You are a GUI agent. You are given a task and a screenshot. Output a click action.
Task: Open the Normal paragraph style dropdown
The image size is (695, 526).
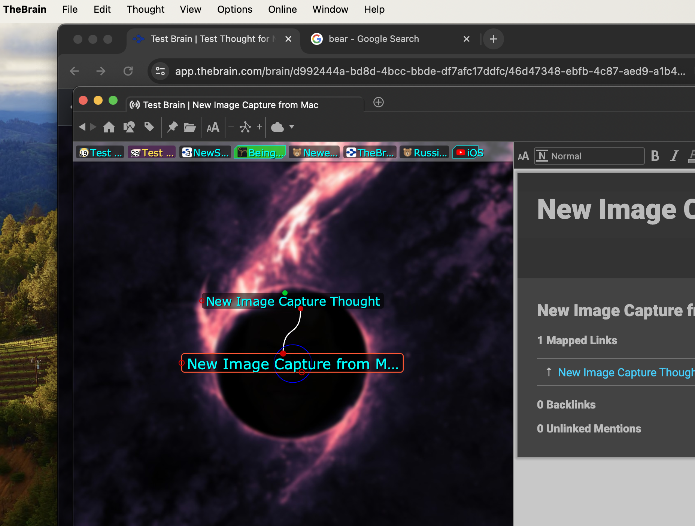point(589,156)
